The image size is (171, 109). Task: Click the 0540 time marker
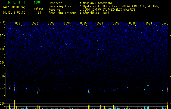[x=165, y=23]
